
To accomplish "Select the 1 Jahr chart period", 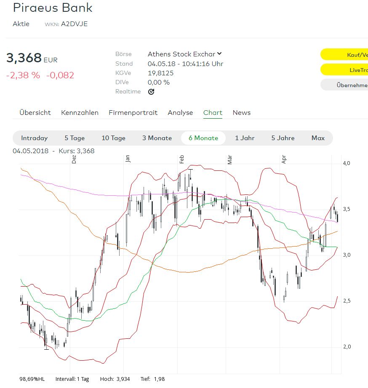I will 244,138.
